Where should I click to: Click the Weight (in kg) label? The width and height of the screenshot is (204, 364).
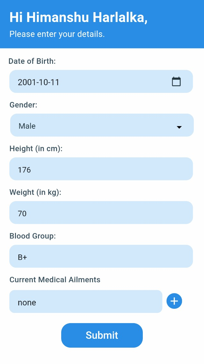(x=35, y=192)
